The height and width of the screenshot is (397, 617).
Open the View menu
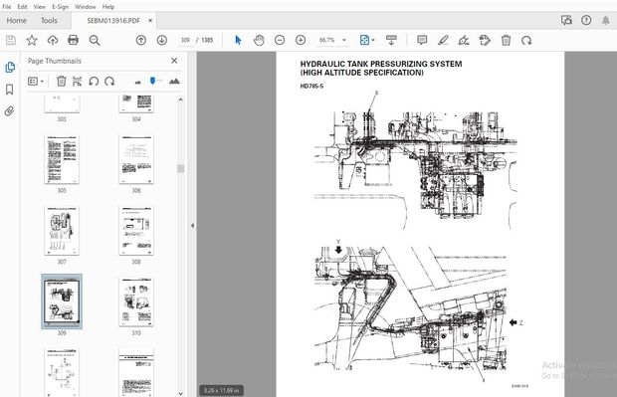[40, 7]
